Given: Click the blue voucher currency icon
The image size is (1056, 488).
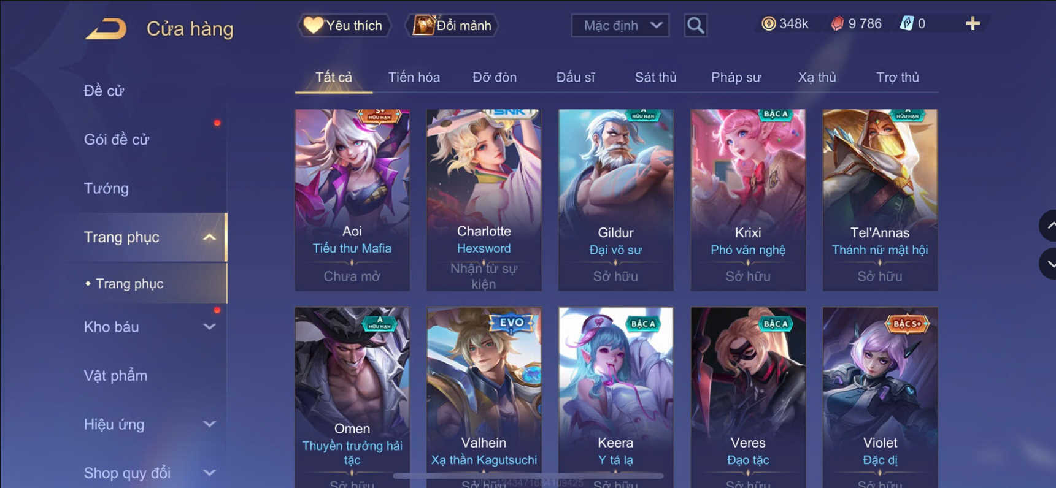Looking at the screenshot, I should click(907, 24).
